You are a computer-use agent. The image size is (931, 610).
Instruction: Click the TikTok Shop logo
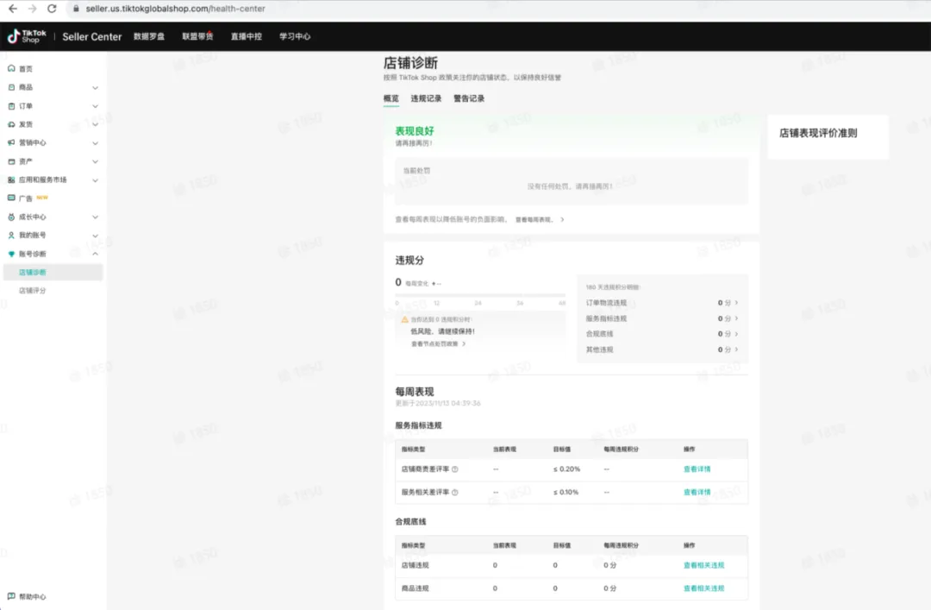tap(27, 36)
